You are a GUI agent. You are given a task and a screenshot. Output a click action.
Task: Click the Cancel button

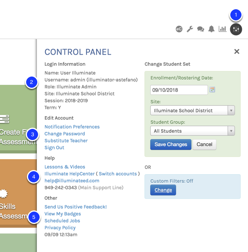point(205,145)
